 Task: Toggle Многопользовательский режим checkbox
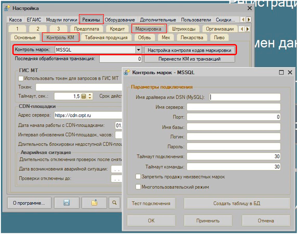[138, 187]
